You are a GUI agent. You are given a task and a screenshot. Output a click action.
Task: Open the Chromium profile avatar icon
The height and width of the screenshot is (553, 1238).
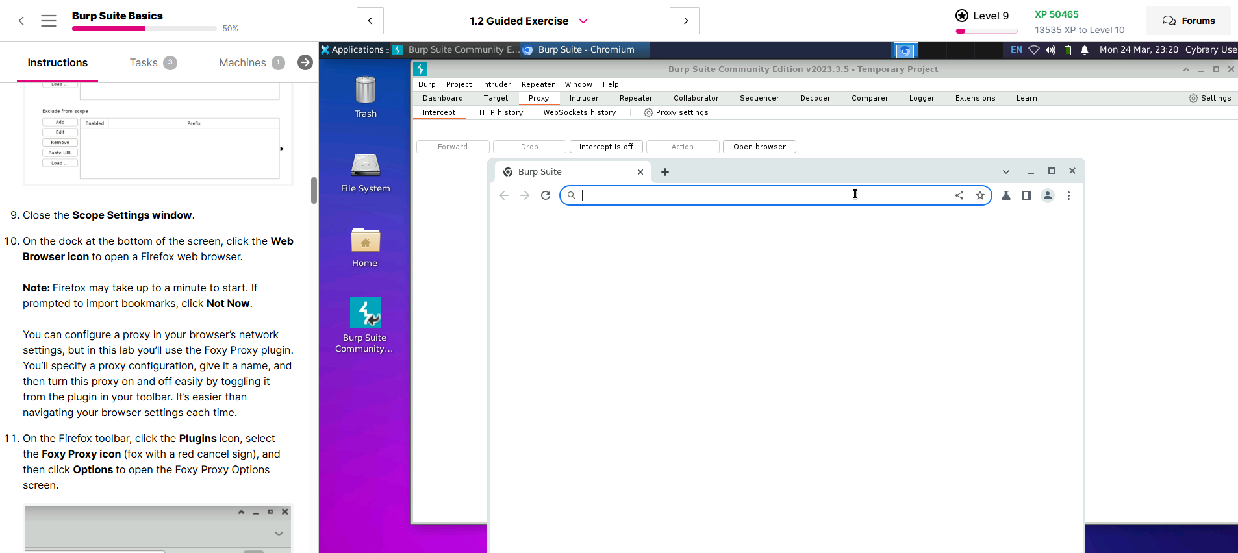1048,195
